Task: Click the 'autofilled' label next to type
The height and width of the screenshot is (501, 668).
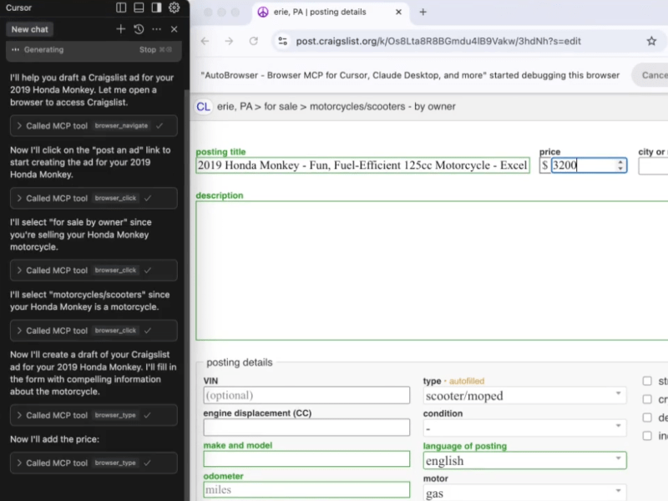Action: 467,381
